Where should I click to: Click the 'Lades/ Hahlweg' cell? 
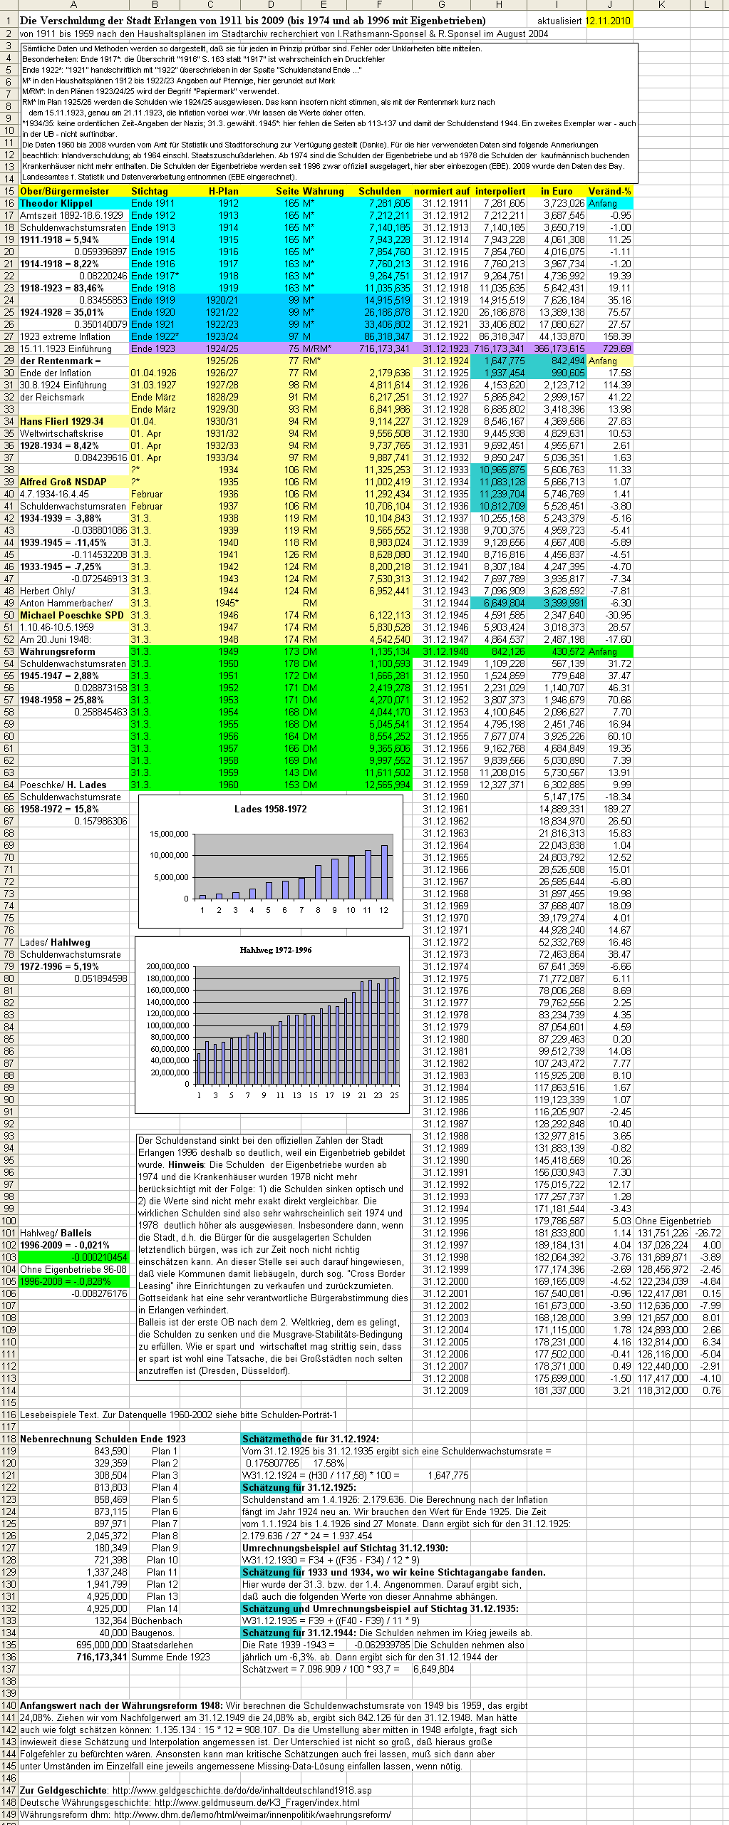pyautogui.click(x=73, y=942)
